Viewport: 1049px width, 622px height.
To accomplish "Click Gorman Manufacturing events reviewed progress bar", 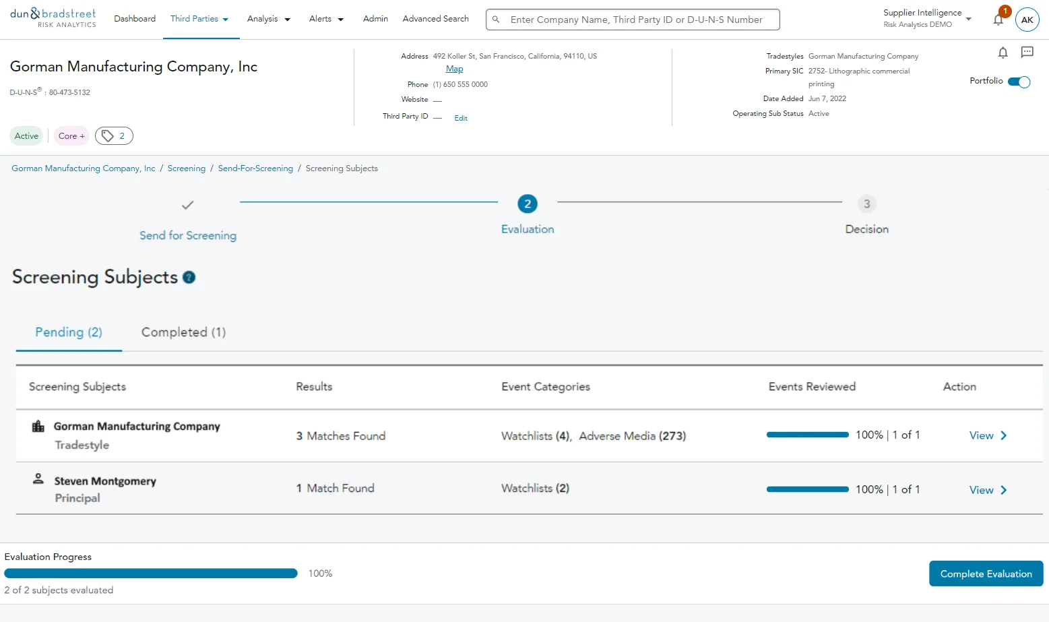I will [808, 435].
